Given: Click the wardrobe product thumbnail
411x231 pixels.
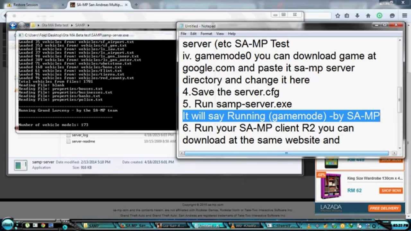Looking at the screenshot, I should (x=330, y=186).
